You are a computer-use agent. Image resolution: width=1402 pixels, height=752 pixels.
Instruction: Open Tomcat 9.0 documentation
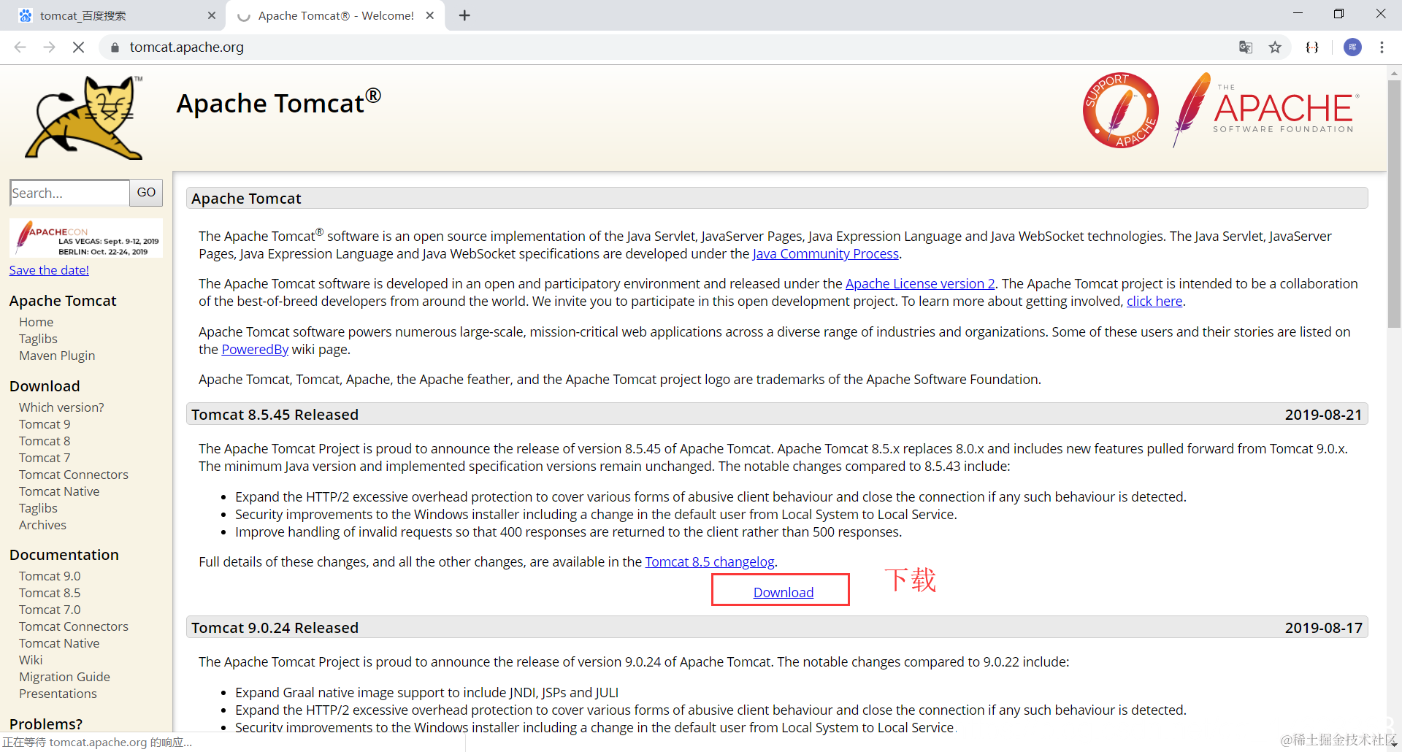50,576
